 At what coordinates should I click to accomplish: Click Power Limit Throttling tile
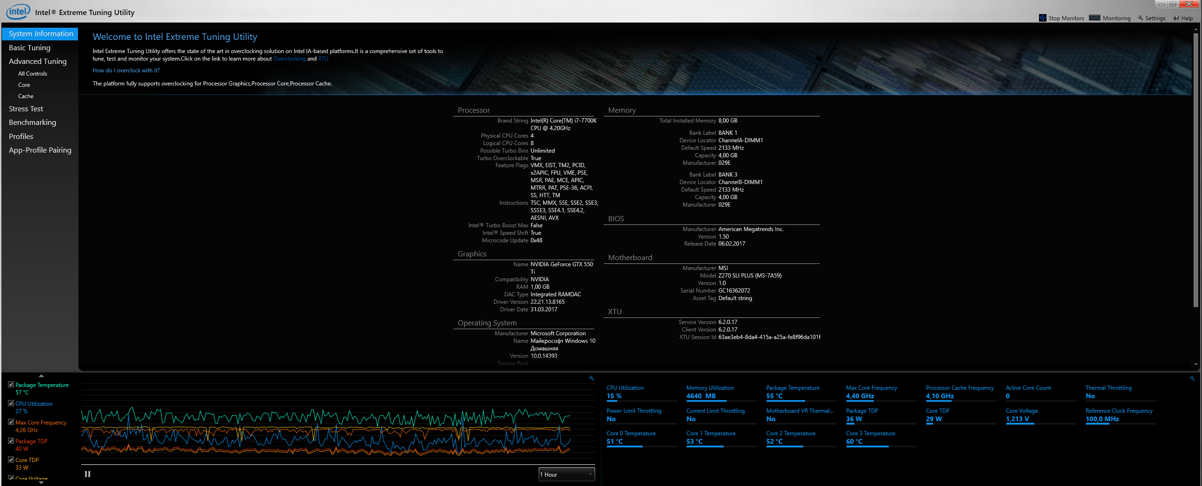pyautogui.click(x=642, y=416)
